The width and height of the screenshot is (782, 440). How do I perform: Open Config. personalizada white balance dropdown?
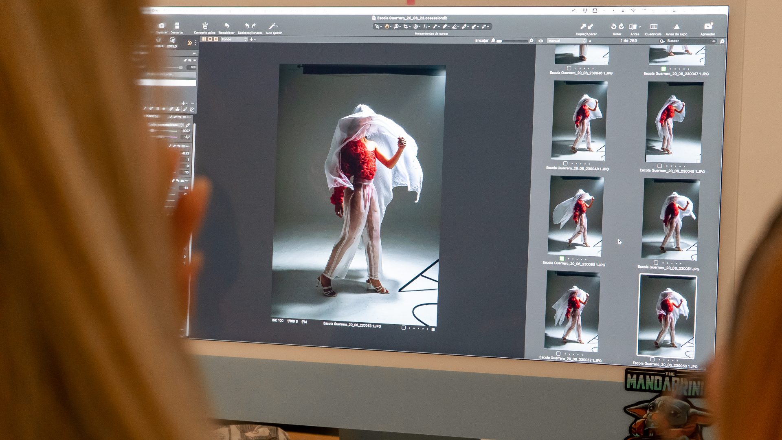pos(165,125)
